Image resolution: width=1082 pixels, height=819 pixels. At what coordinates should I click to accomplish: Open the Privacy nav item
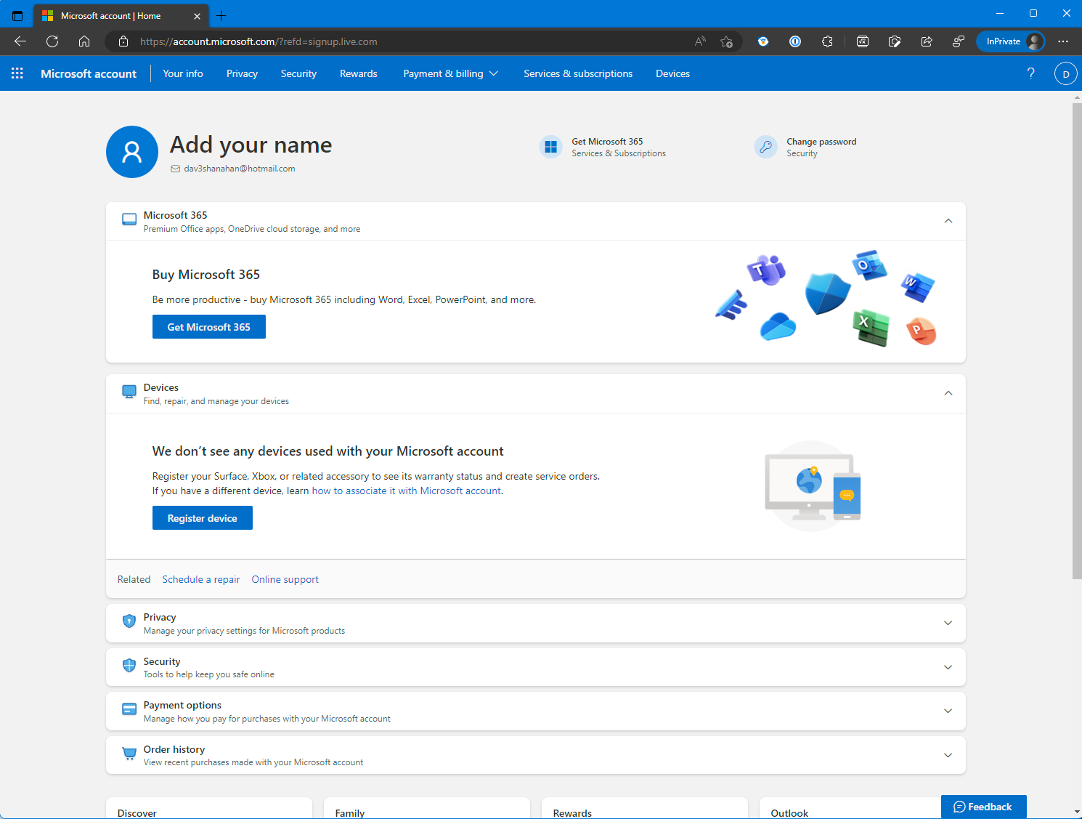click(242, 73)
